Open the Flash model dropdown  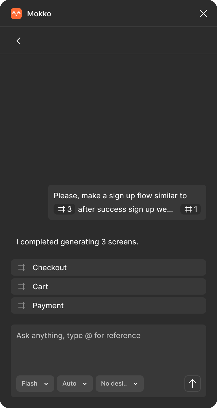click(35, 384)
